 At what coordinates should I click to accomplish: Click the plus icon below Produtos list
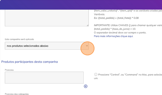pos(85,86)
